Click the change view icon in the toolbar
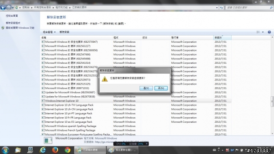 point(258,32)
